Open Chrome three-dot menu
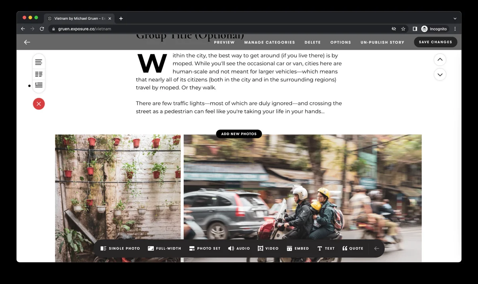Screen dimensions: 478x284 click(455, 29)
